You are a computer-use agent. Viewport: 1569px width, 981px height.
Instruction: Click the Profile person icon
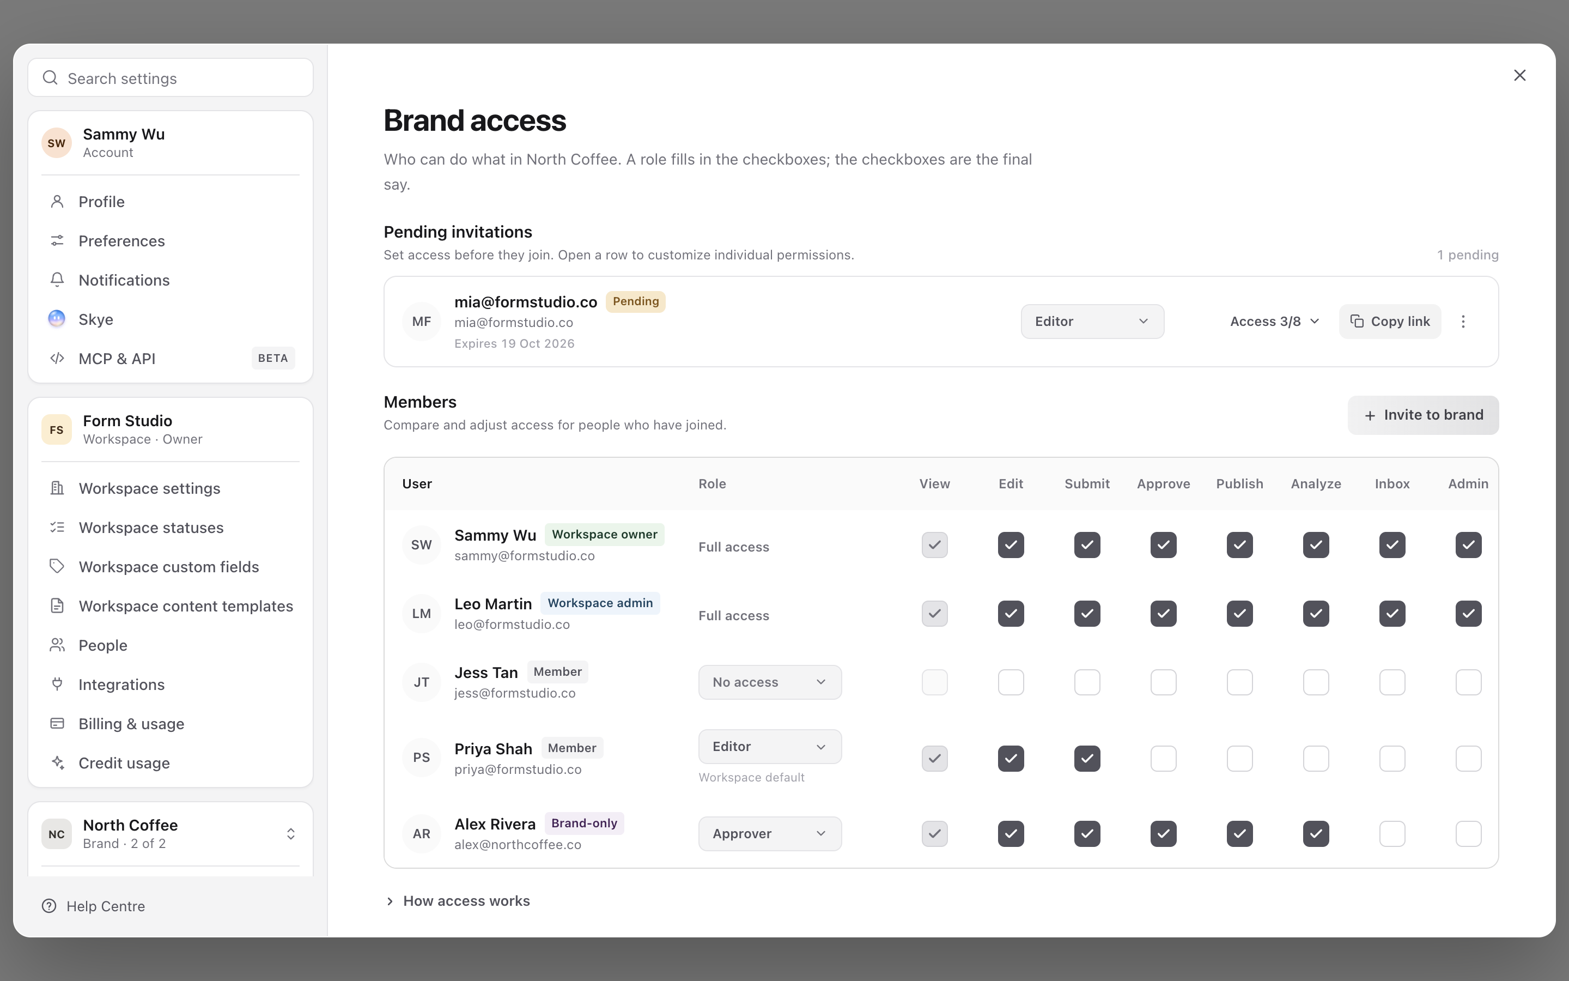pos(57,202)
